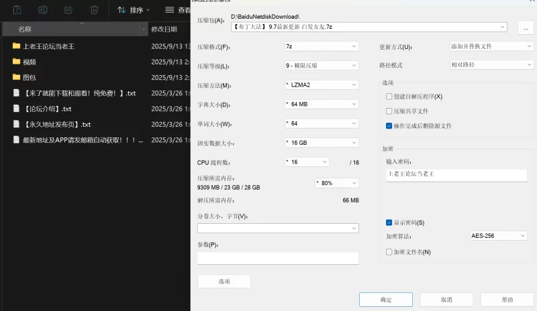The height and width of the screenshot is (311, 537).
Task: Click the 确定 button
Action: click(385, 300)
